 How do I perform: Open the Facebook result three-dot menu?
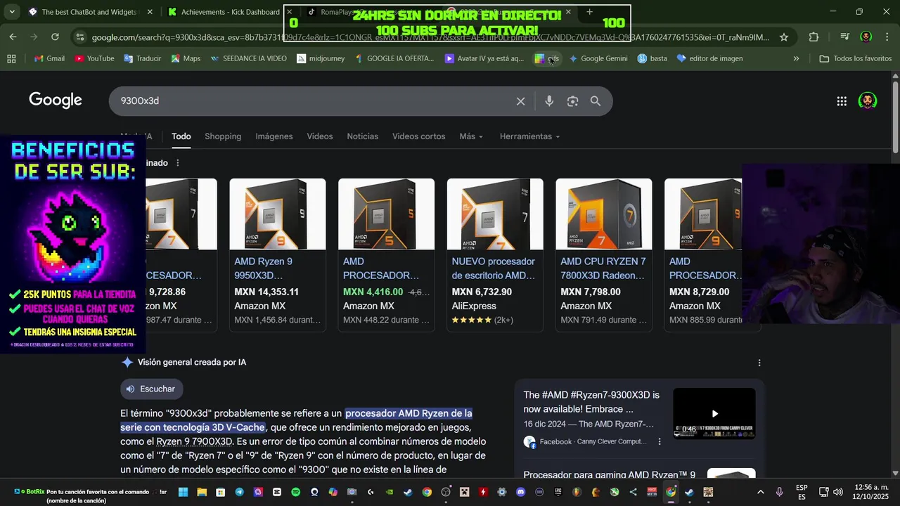coord(660,442)
